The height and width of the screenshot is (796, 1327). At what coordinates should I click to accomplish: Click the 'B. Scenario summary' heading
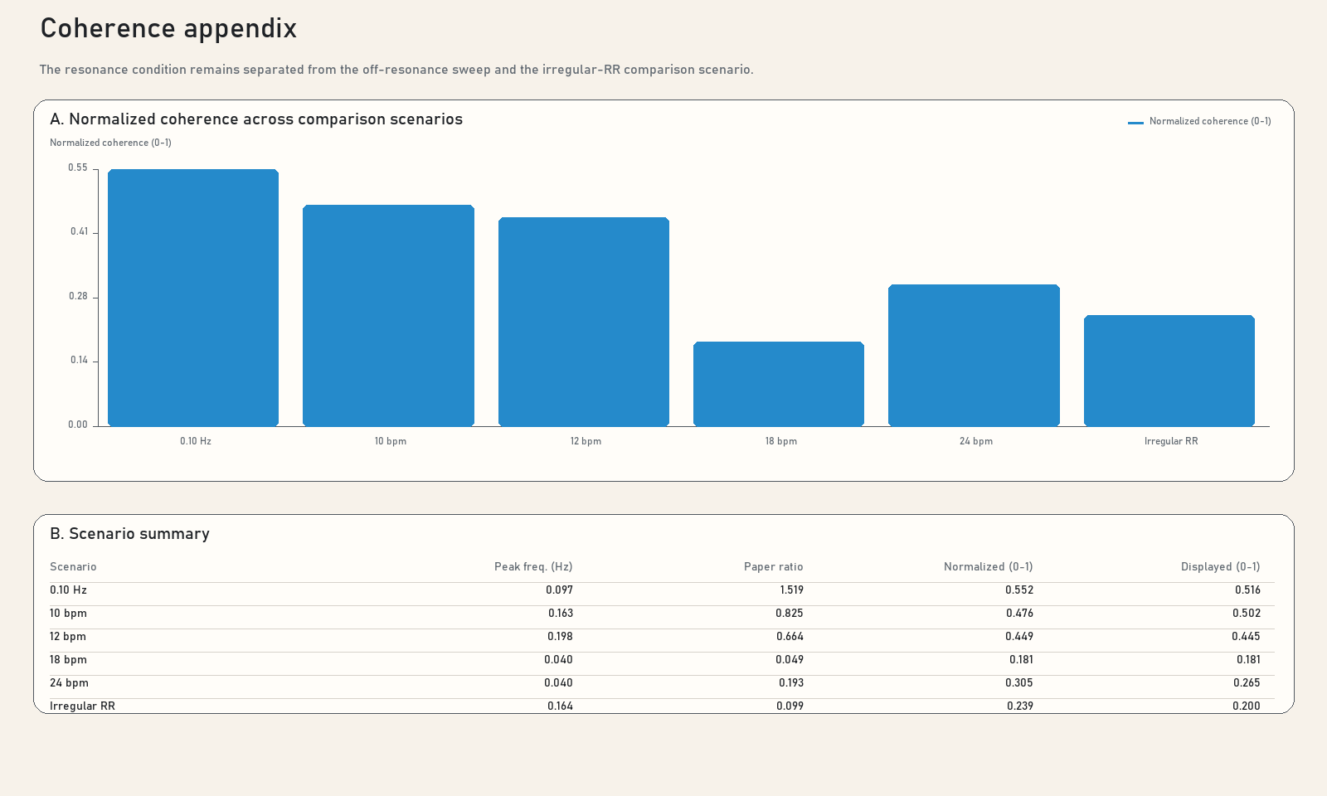tap(129, 534)
